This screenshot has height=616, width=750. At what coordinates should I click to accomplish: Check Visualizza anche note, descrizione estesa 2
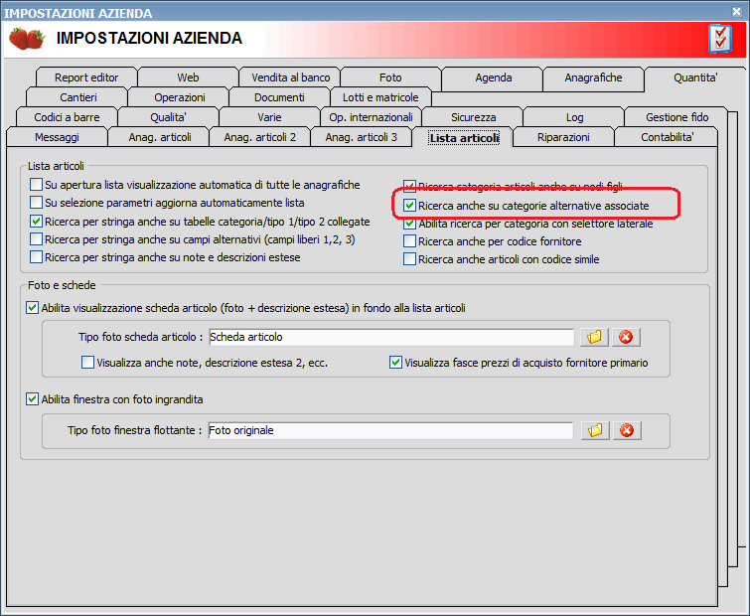[87, 363]
